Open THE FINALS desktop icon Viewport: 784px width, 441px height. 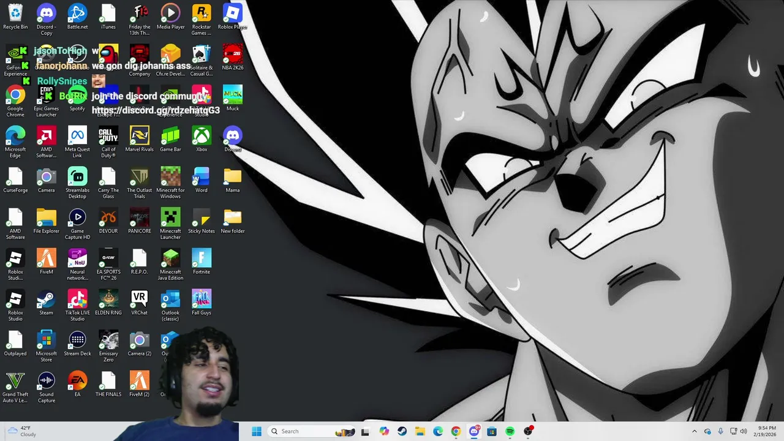tap(108, 384)
